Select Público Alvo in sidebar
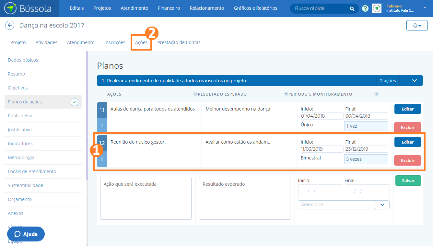The image size is (433, 246). click(43, 116)
